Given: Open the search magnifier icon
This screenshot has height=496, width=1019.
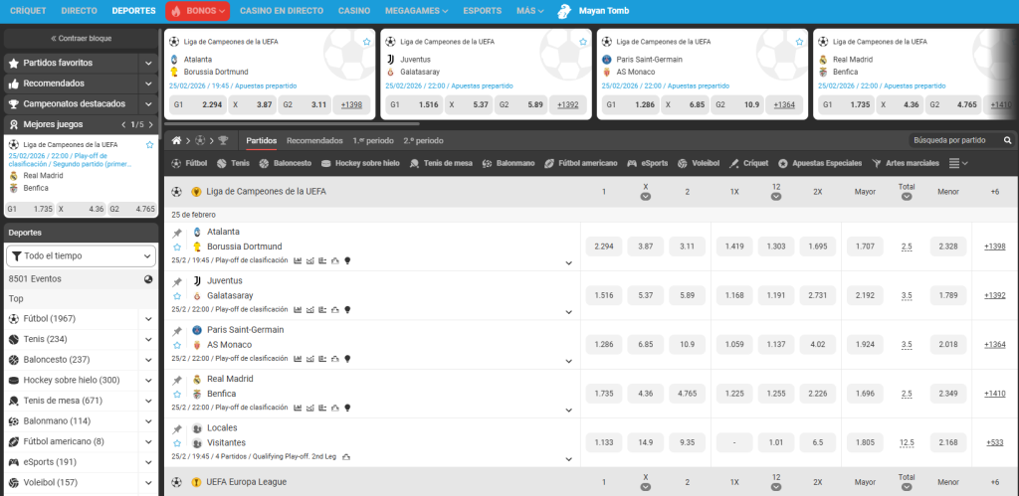Looking at the screenshot, I should pyautogui.click(x=1007, y=141).
